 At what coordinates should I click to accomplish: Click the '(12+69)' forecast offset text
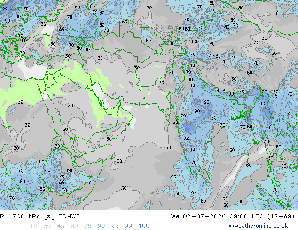coord(281,216)
